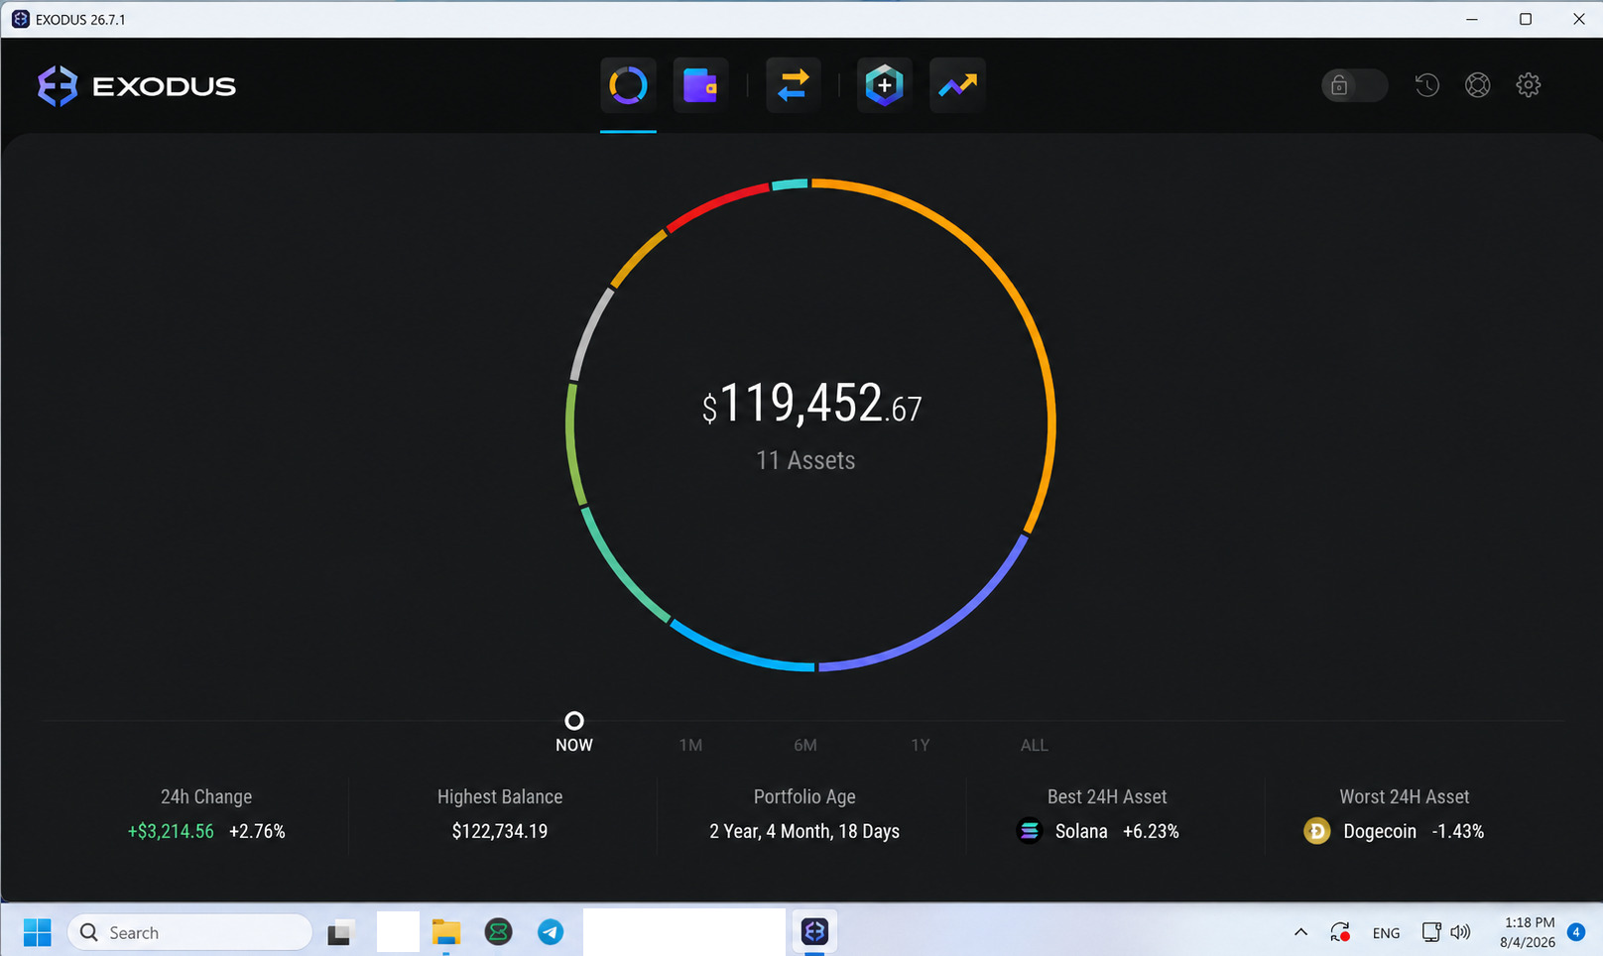Click the Dogecoin worst asset name
The height and width of the screenshot is (956, 1603).
1380,831
